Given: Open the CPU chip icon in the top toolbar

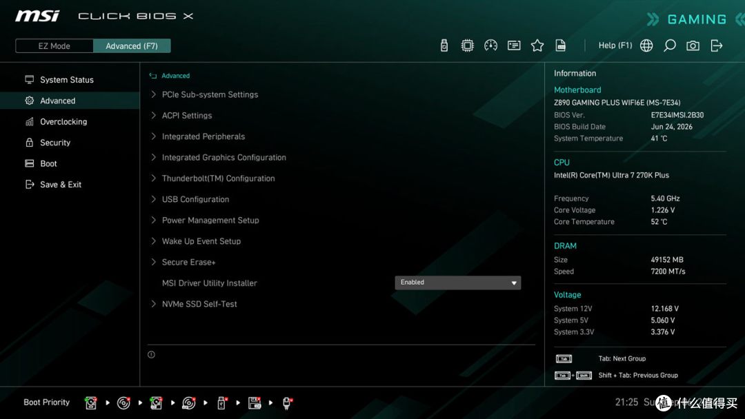Looking at the screenshot, I should [x=468, y=45].
